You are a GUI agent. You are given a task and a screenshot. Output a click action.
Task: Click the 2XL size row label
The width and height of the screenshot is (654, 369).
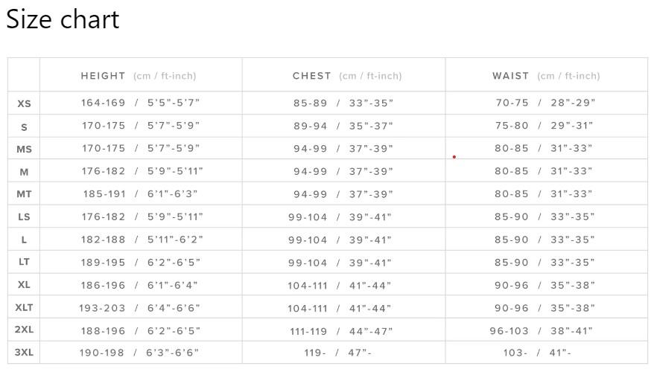pos(24,330)
